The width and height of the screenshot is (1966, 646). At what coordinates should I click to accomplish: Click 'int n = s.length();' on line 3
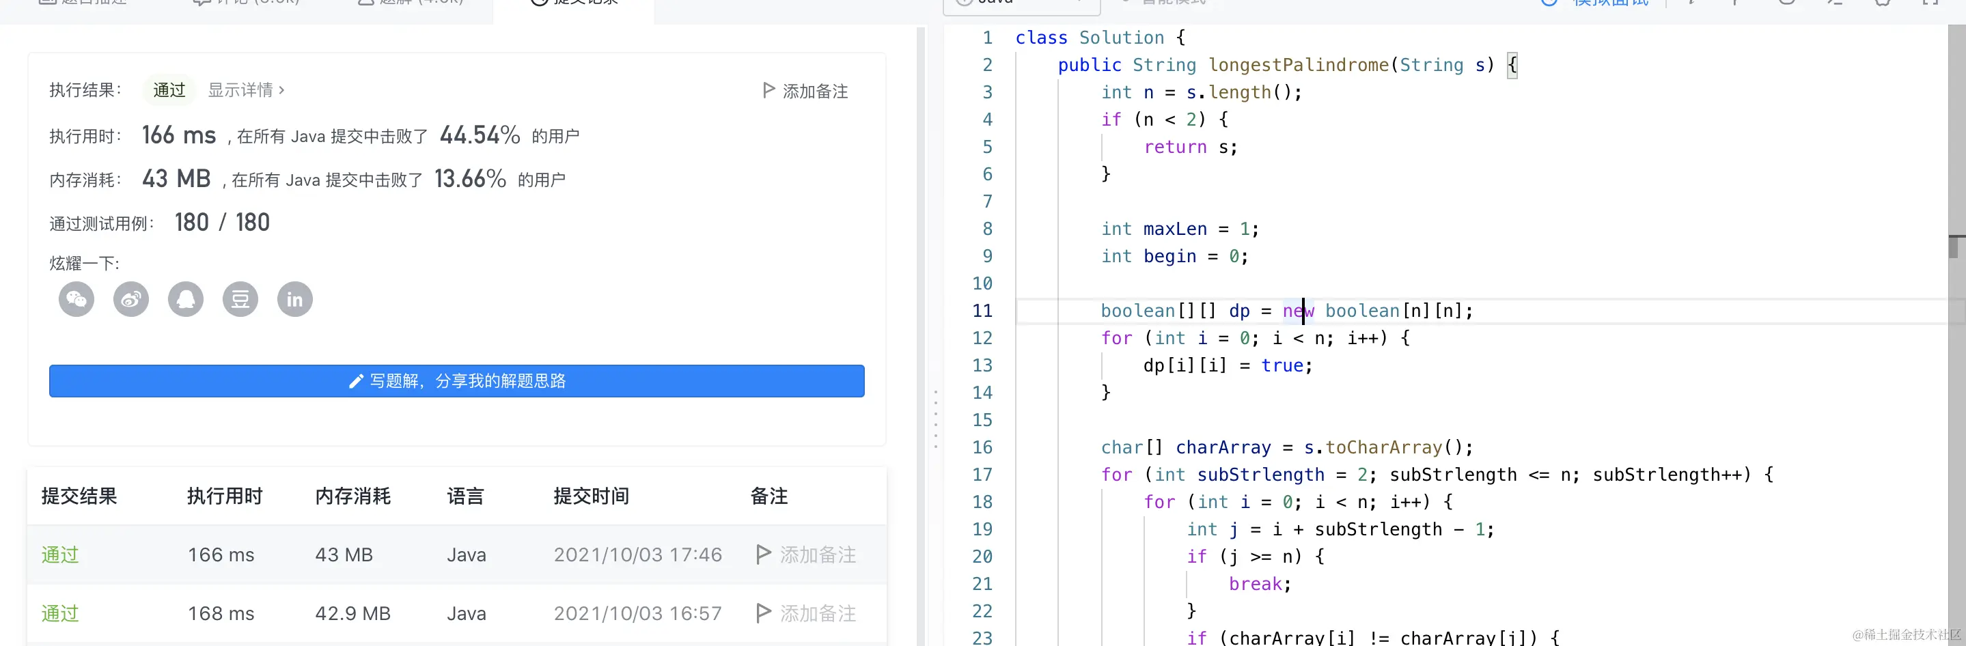[x=1202, y=92]
